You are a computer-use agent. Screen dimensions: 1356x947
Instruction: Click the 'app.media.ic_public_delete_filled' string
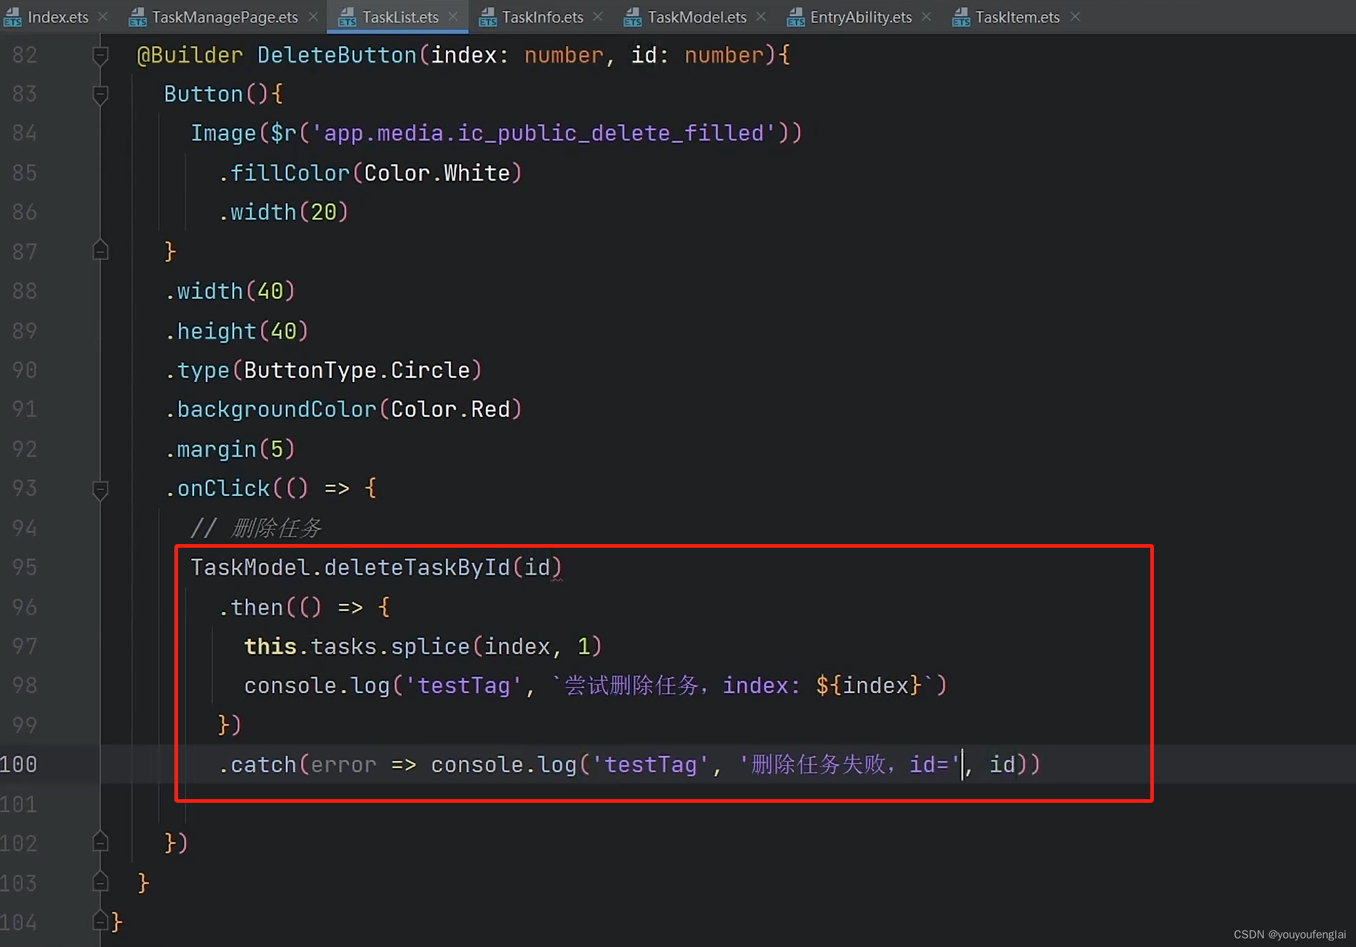tap(544, 133)
